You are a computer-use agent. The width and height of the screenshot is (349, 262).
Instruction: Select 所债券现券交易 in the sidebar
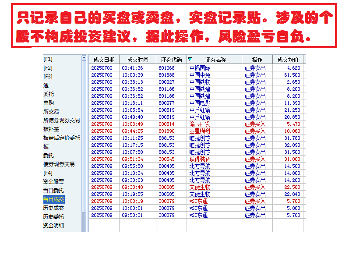point(61,120)
